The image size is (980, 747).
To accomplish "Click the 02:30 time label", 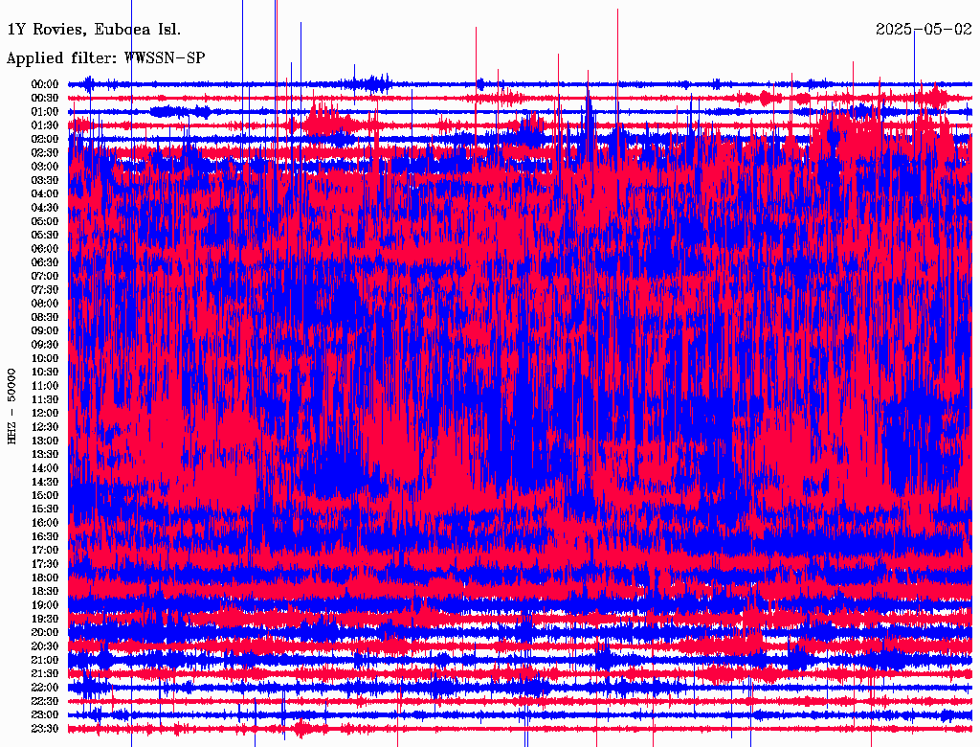I will [45, 152].
